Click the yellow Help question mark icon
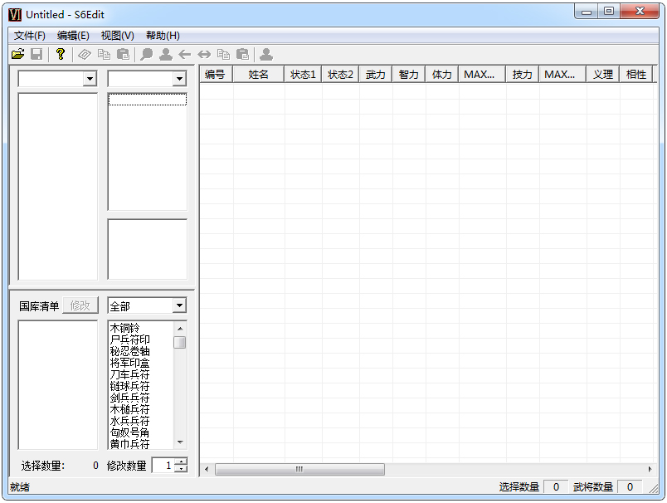 click(x=60, y=54)
